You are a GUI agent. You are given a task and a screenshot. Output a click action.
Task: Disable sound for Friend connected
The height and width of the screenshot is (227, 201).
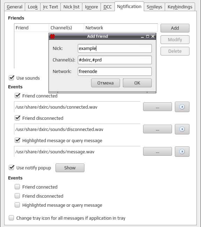(17, 96)
